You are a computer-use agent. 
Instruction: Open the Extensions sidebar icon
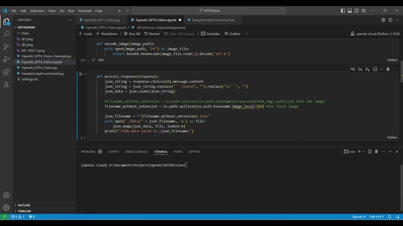pyautogui.click(x=6, y=72)
